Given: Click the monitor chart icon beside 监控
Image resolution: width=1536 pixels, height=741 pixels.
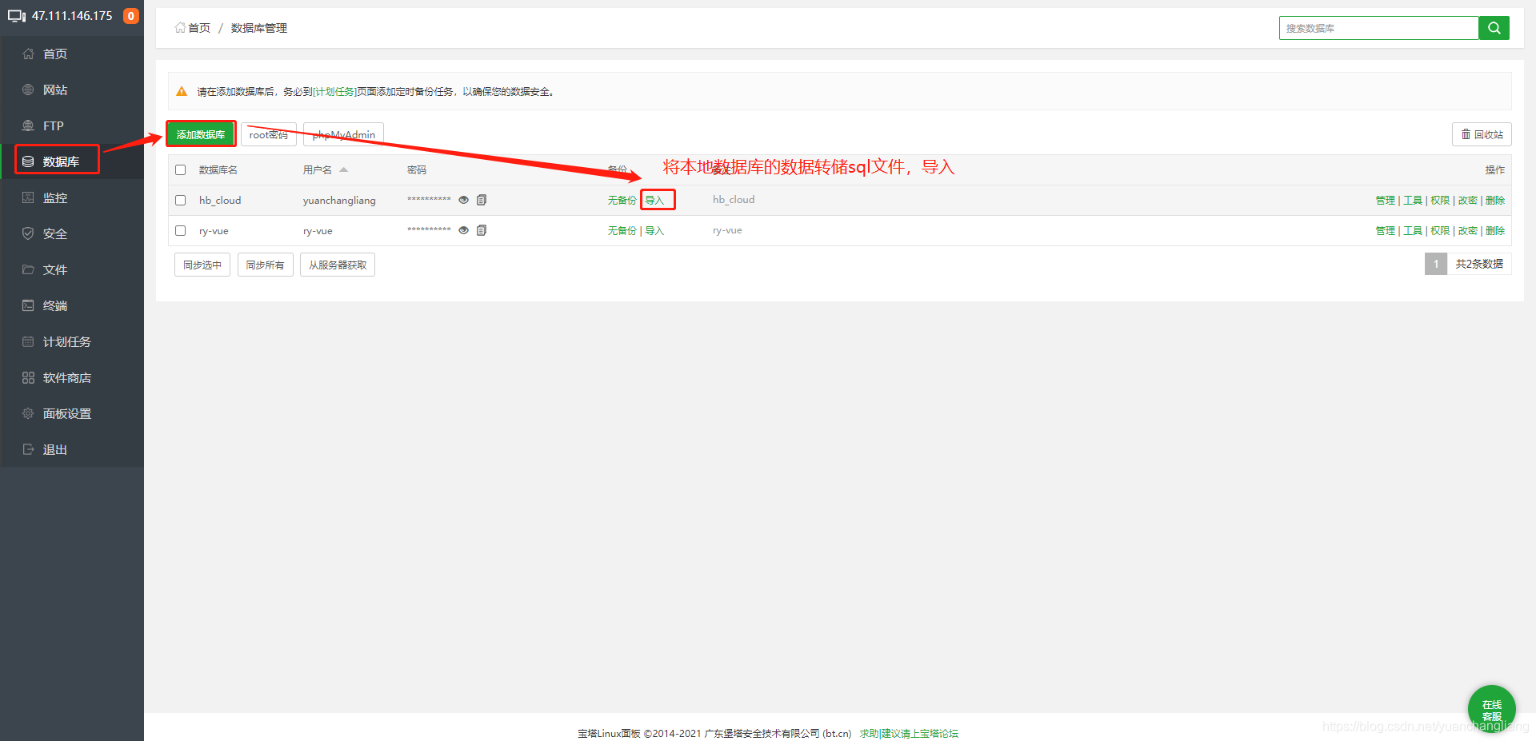Looking at the screenshot, I should (28, 197).
